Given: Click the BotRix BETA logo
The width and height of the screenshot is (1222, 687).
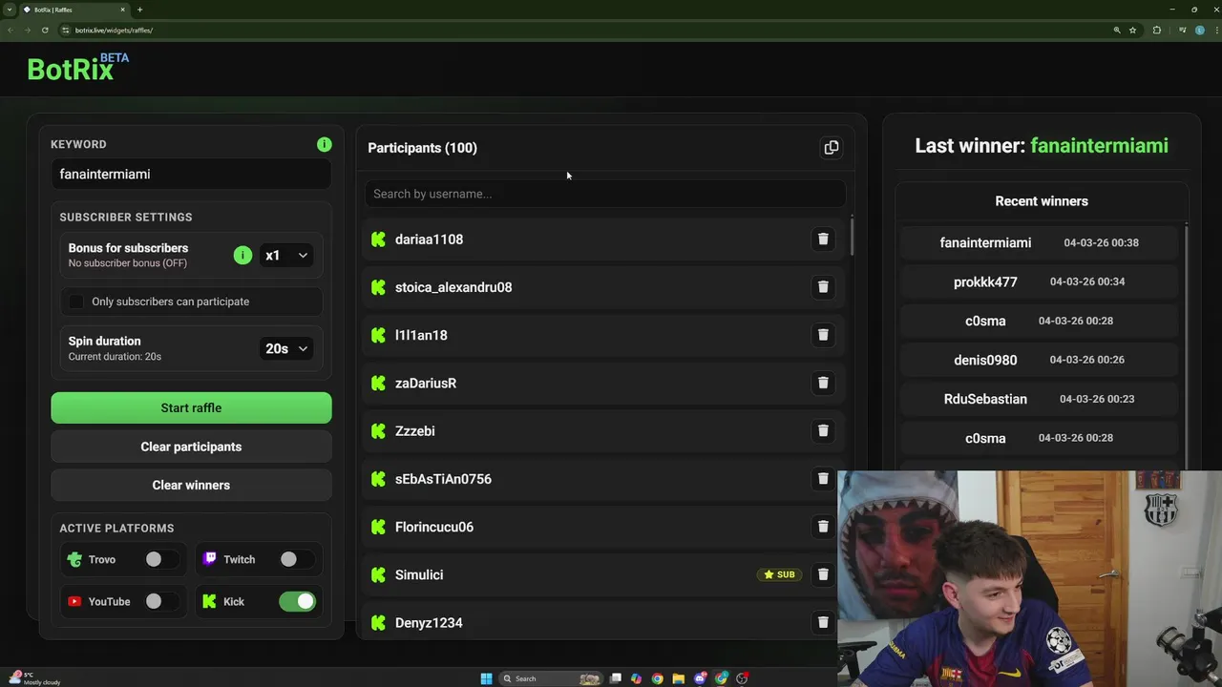Looking at the screenshot, I should (x=77, y=67).
